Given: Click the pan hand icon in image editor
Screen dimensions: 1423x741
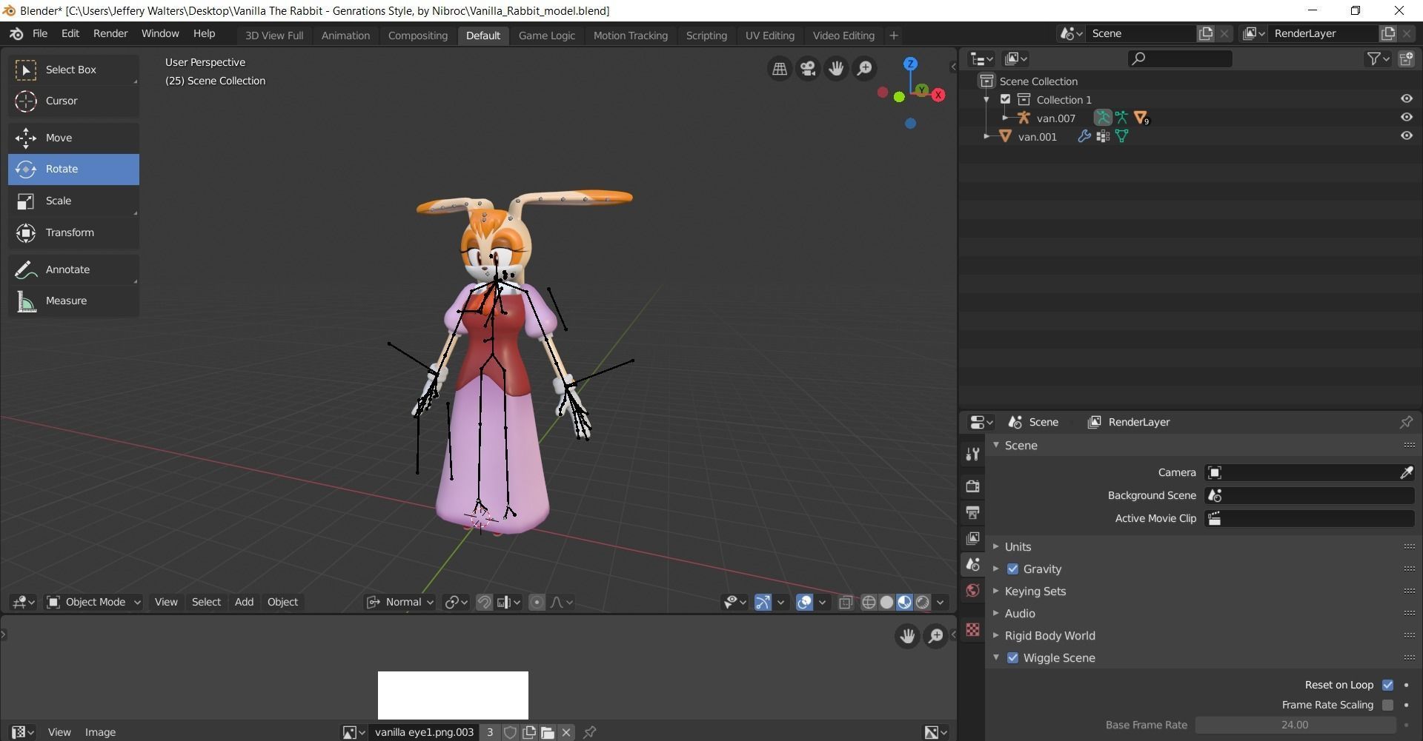Looking at the screenshot, I should (x=907, y=636).
